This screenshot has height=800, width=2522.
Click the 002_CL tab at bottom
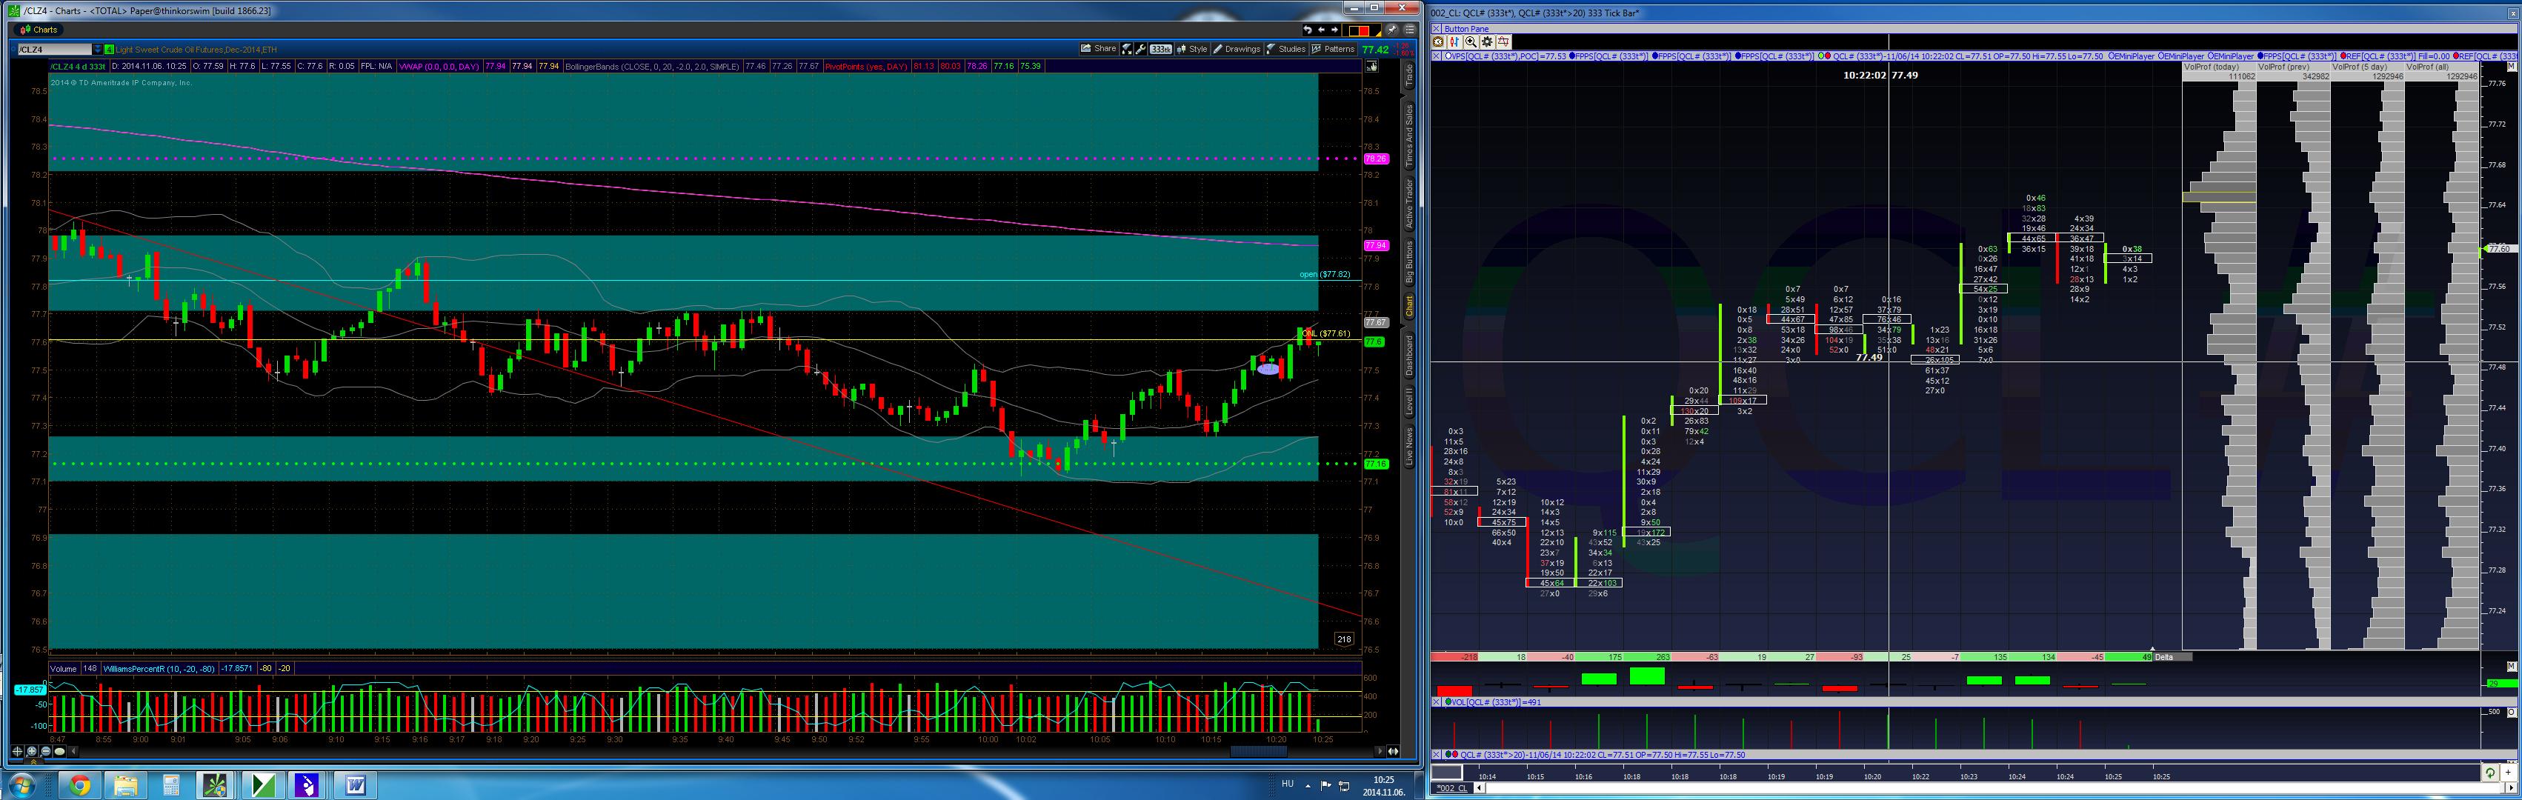(x=1452, y=788)
